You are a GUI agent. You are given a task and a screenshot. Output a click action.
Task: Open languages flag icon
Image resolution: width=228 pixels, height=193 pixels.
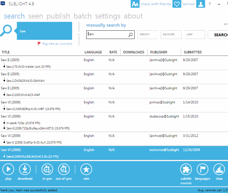pos(203,169)
